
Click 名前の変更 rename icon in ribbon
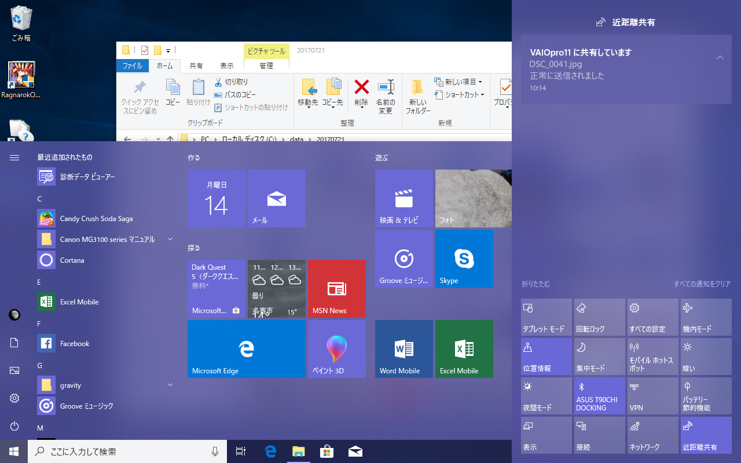[386, 97]
